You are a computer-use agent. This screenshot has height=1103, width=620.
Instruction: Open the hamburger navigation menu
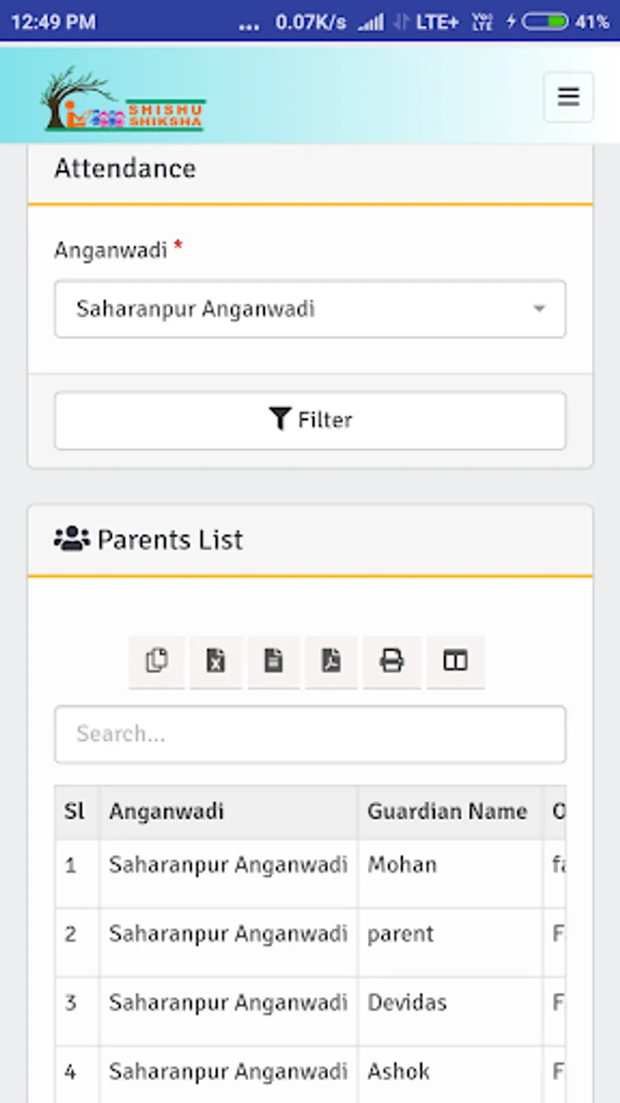[x=568, y=97]
